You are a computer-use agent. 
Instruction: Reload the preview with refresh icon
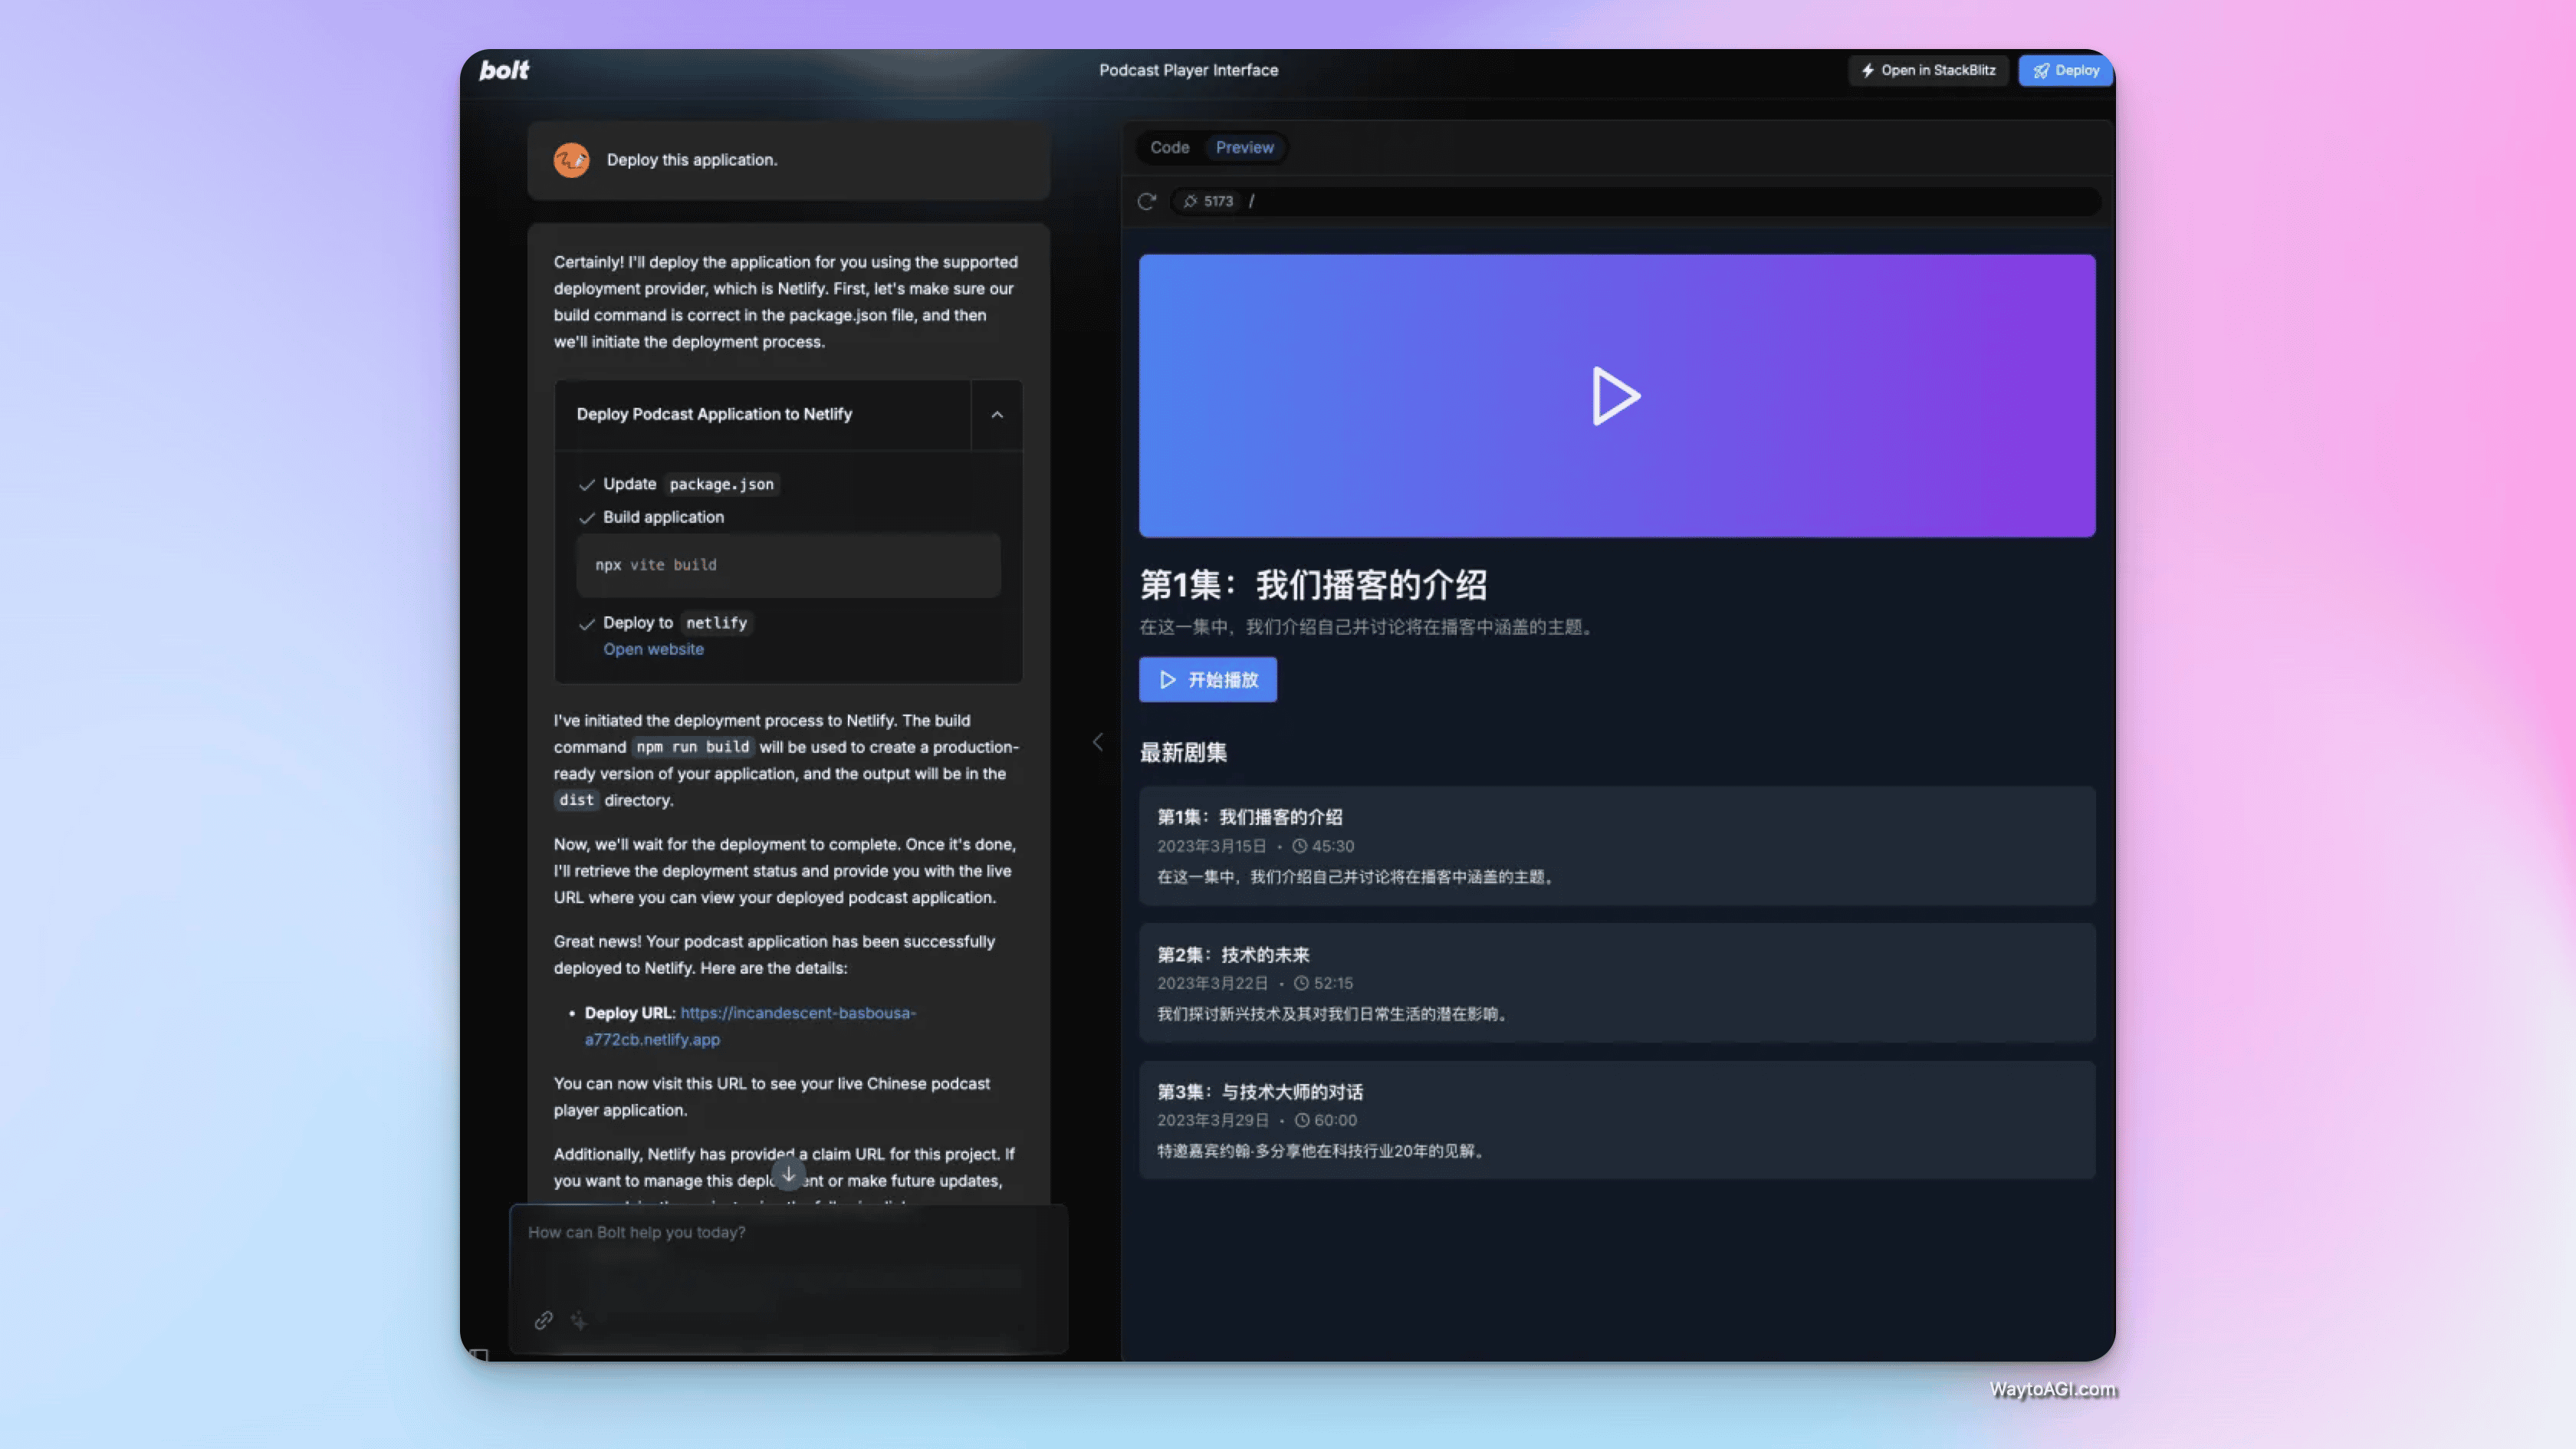pos(1147,201)
